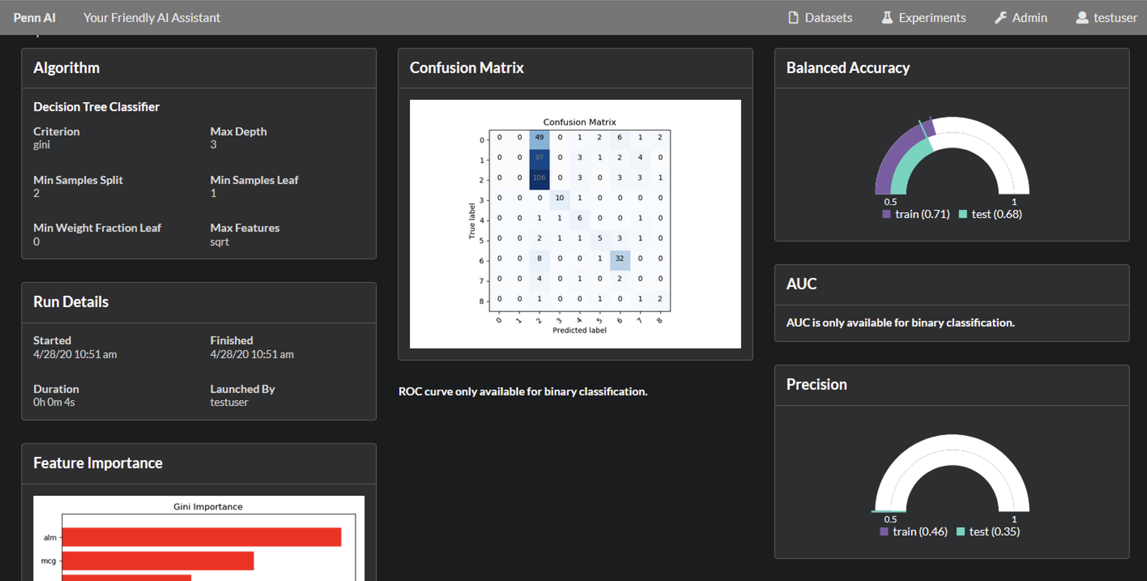This screenshot has height=581, width=1147.
Task: Click the Datasets document icon
Action: click(793, 17)
